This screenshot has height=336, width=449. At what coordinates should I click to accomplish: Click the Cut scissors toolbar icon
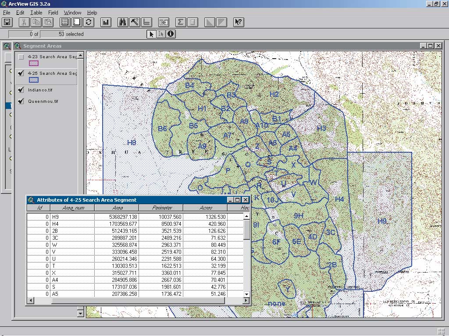click(24, 22)
